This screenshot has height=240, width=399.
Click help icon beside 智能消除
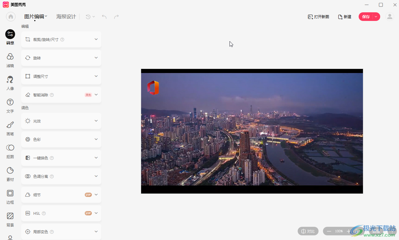(x=52, y=95)
